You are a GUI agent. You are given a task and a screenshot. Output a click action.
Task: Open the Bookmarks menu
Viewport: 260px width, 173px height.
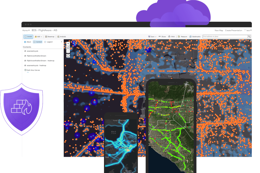pyautogui.click(x=195, y=37)
